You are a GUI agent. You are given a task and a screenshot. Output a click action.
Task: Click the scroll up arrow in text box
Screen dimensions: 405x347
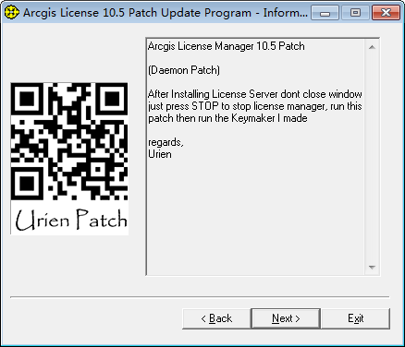point(372,47)
